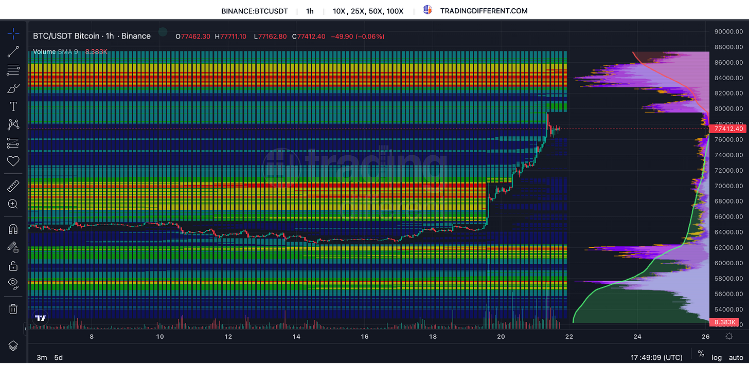Viewport: 749px width, 365px height.
Task: Open the object tree layers panel
Action: coord(13,345)
